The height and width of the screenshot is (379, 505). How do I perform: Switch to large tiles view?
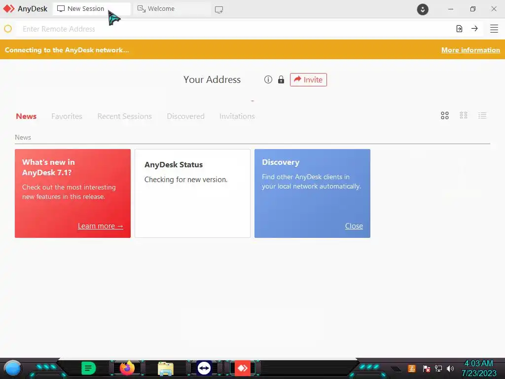(445, 115)
